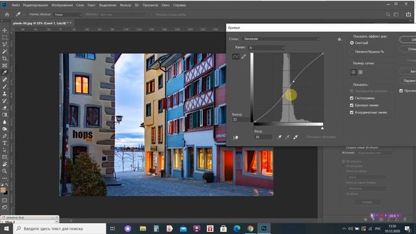Viewport: 416px width, 234px height.
Task: Select the Move tool
Action: pyautogui.click(x=5, y=31)
